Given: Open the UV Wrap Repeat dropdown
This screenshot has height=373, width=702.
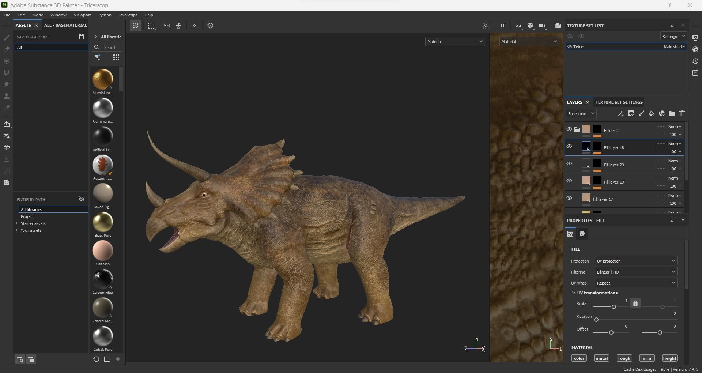Looking at the screenshot, I should tap(636, 283).
